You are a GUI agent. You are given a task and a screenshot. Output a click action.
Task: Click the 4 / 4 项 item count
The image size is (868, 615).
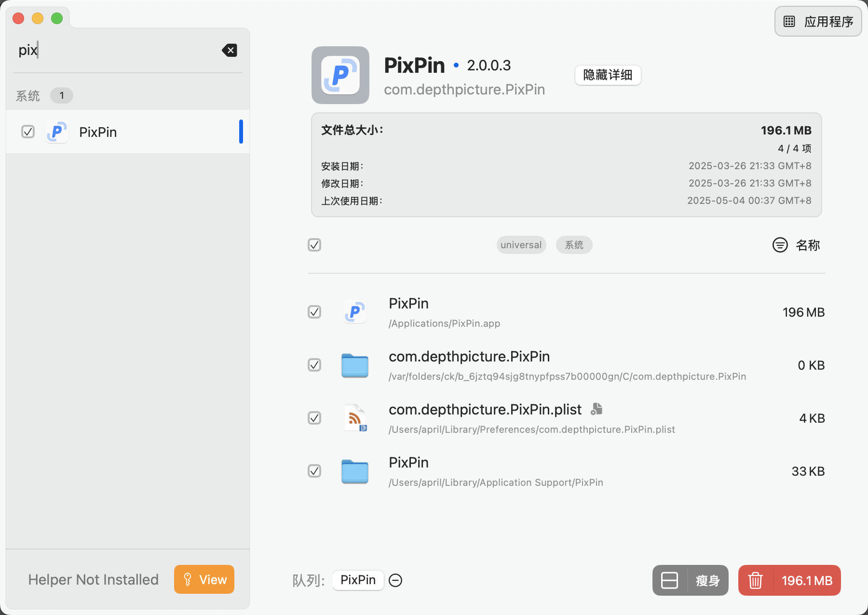(x=794, y=148)
